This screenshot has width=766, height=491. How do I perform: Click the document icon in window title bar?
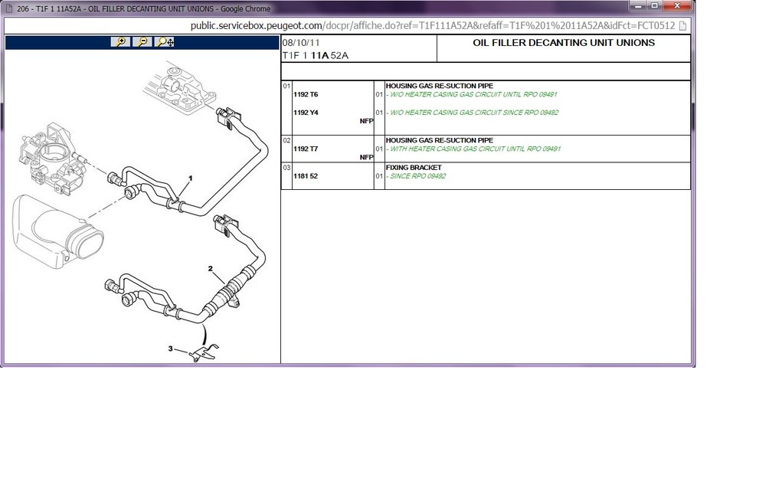8,8
